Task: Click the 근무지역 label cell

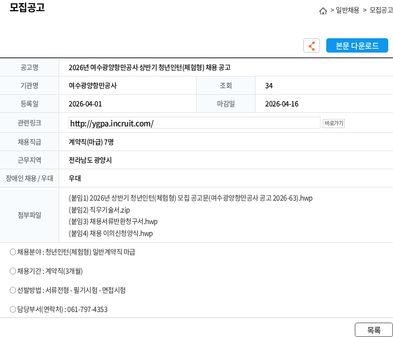Action: 29,160
